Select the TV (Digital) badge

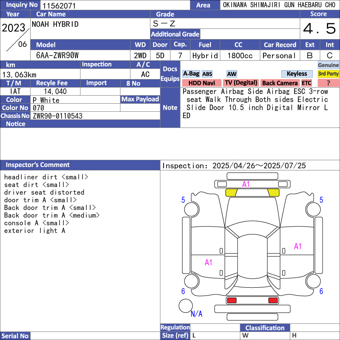coord(241,83)
